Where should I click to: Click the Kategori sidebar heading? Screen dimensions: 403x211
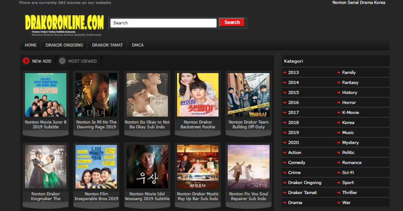coord(294,61)
